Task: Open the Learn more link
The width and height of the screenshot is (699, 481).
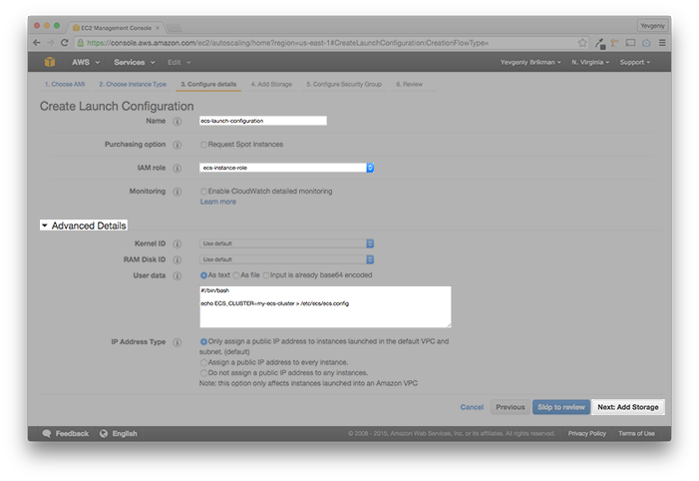Action: tap(218, 202)
